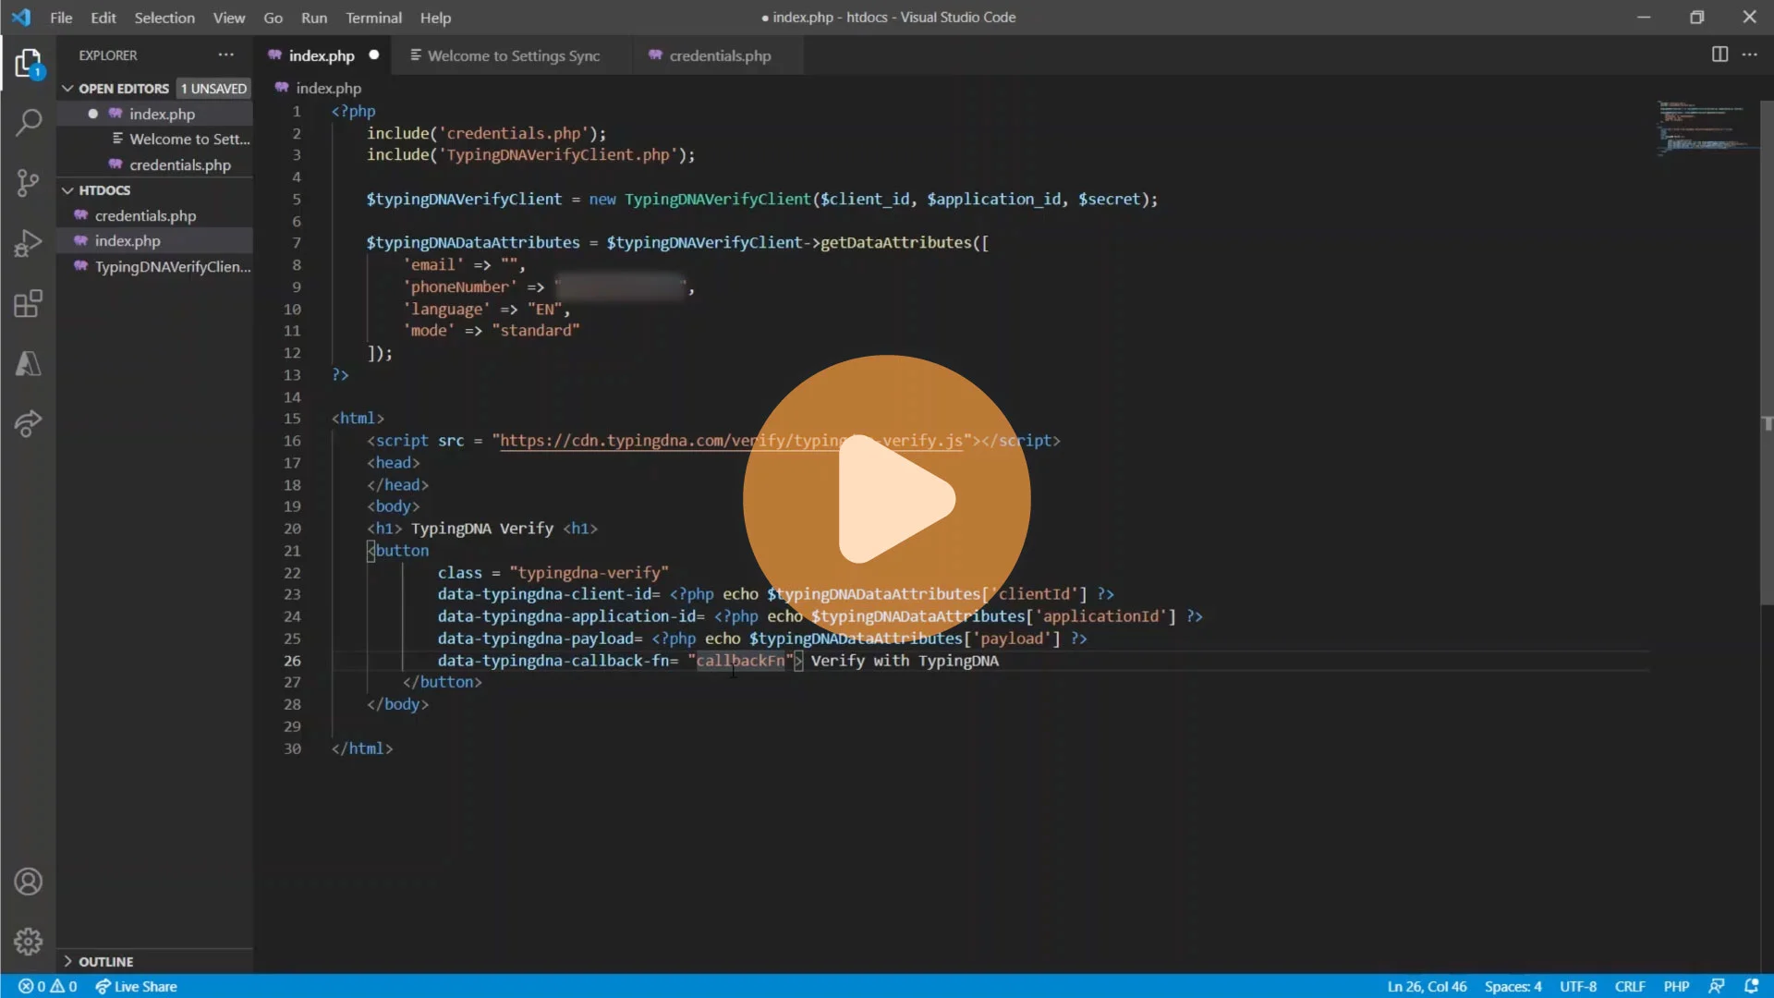Open the Run and Debug view
Image resolution: width=1774 pixels, height=998 pixels.
point(29,243)
